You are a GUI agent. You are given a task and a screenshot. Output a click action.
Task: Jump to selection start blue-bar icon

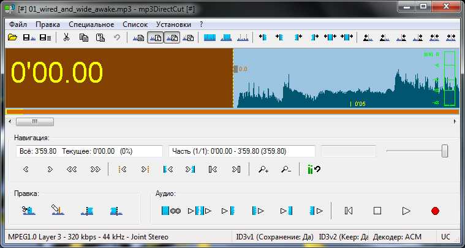[168, 170]
